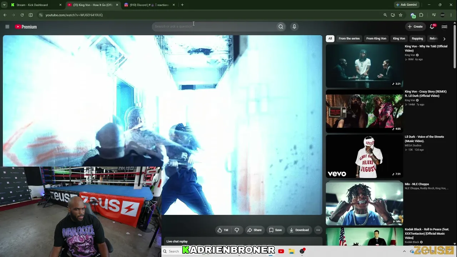Filter by From King Von chip
457x257 pixels.
click(376, 39)
